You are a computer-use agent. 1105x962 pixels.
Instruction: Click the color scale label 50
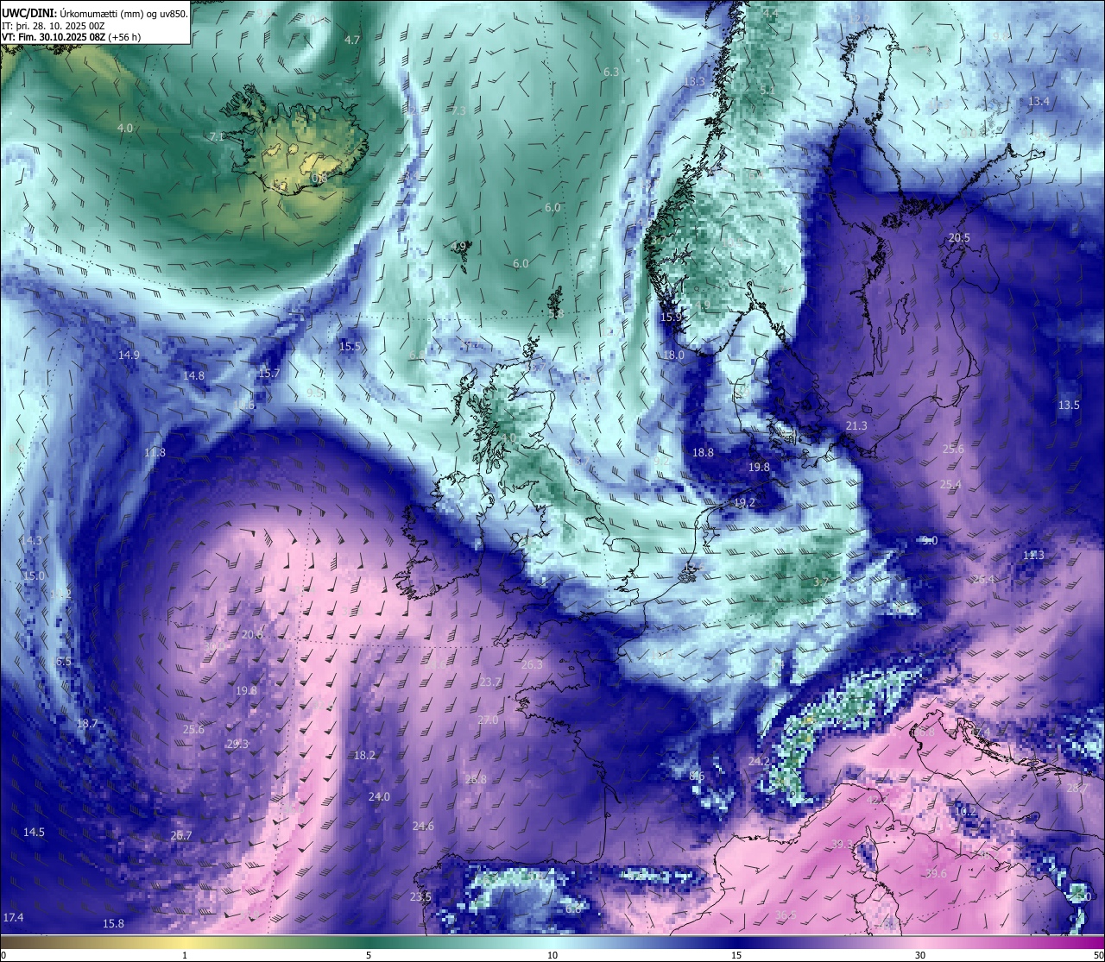(1097, 955)
